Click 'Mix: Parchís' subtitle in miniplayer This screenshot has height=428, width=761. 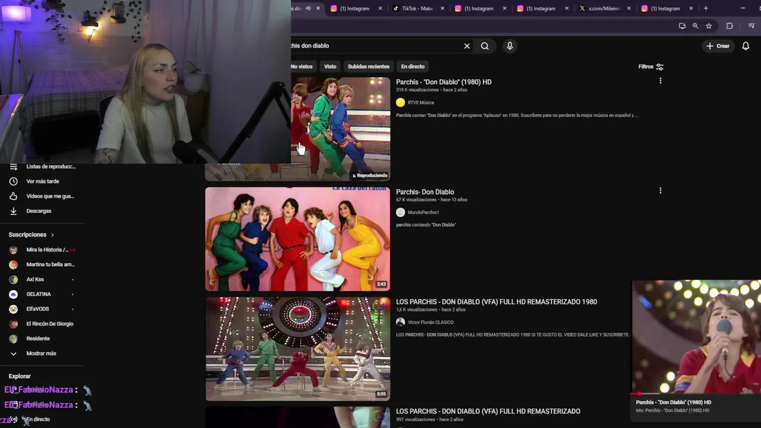[x=672, y=411]
